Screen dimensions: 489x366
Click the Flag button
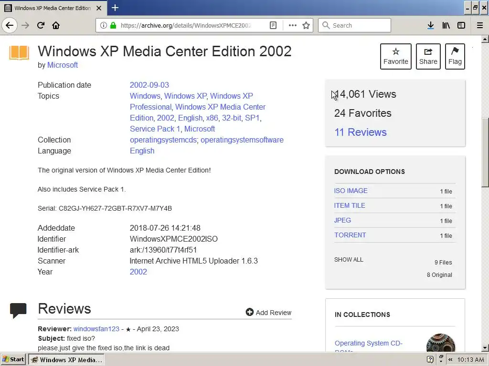click(x=455, y=56)
